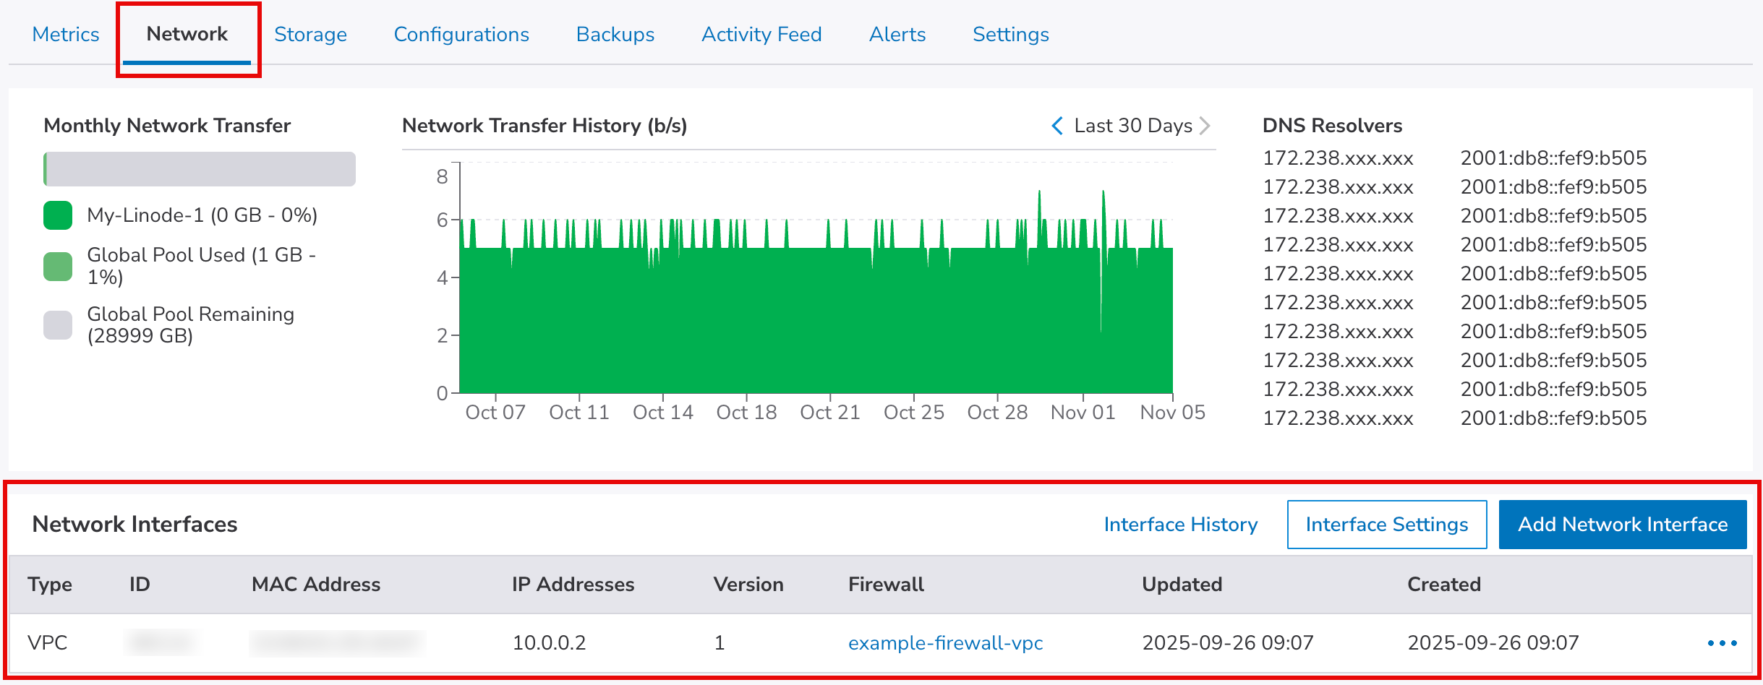The height and width of the screenshot is (685, 1763).
Task: Select the Network tab
Action: pyautogui.click(x=187, y=34)
